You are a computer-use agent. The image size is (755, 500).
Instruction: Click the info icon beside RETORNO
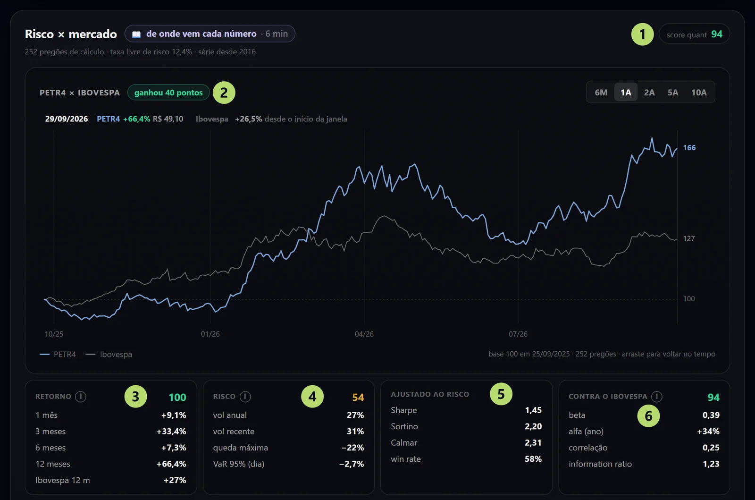(x=81, y=397)
